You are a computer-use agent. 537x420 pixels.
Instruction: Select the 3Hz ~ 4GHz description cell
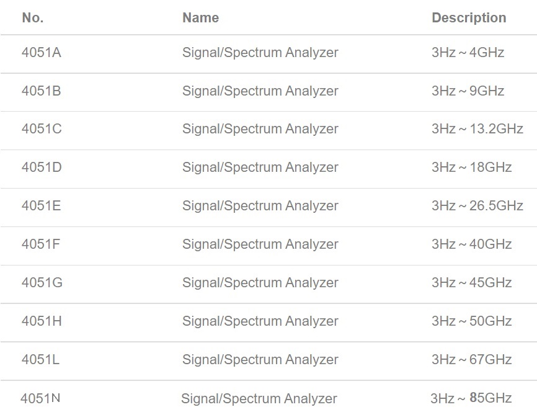coord(468,52)
